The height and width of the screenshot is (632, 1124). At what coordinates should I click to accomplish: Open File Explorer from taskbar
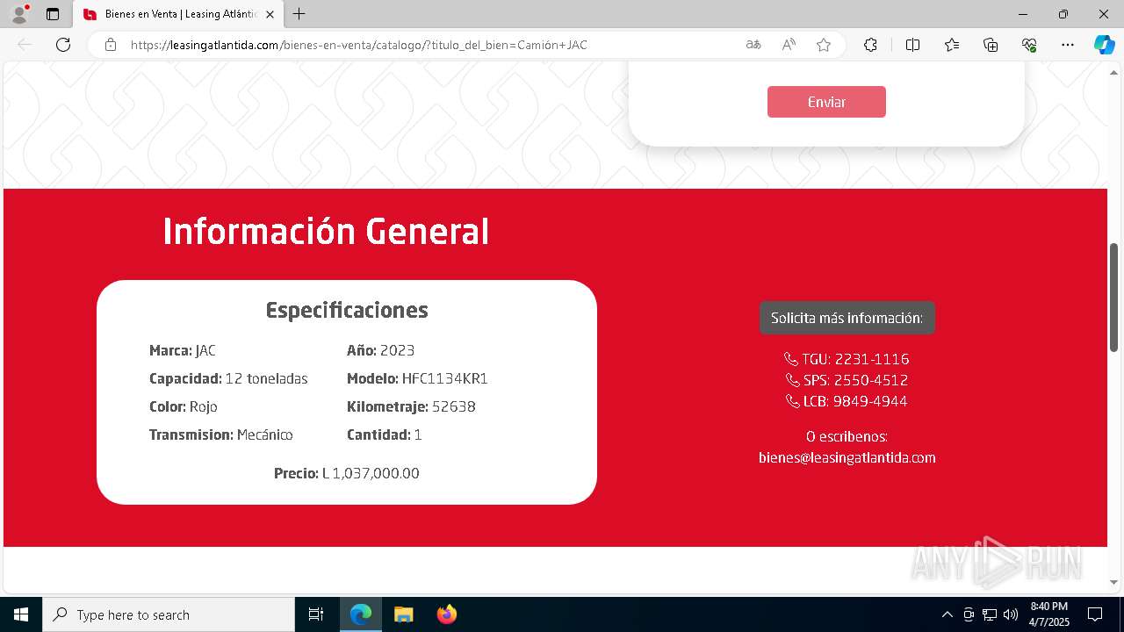403,614
